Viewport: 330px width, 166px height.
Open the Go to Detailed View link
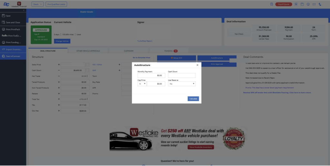pos(141,58)
